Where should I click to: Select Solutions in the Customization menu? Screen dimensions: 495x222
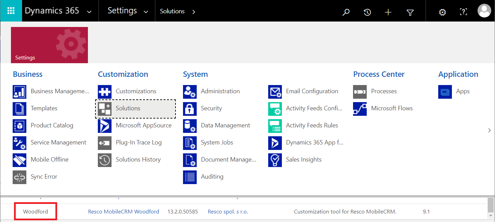(128, 108)
